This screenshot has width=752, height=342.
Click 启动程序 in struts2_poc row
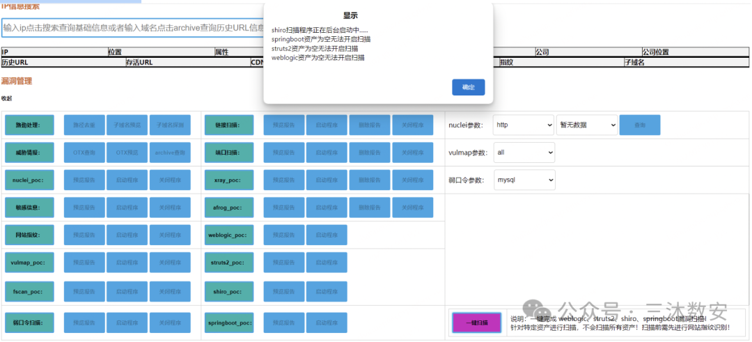(x=327, y=263)
